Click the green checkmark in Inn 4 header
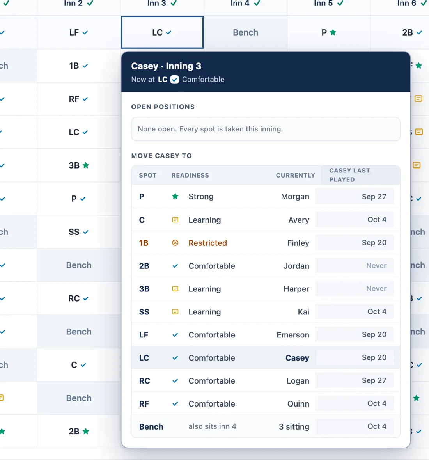429x460 pixels. [257, 3]
